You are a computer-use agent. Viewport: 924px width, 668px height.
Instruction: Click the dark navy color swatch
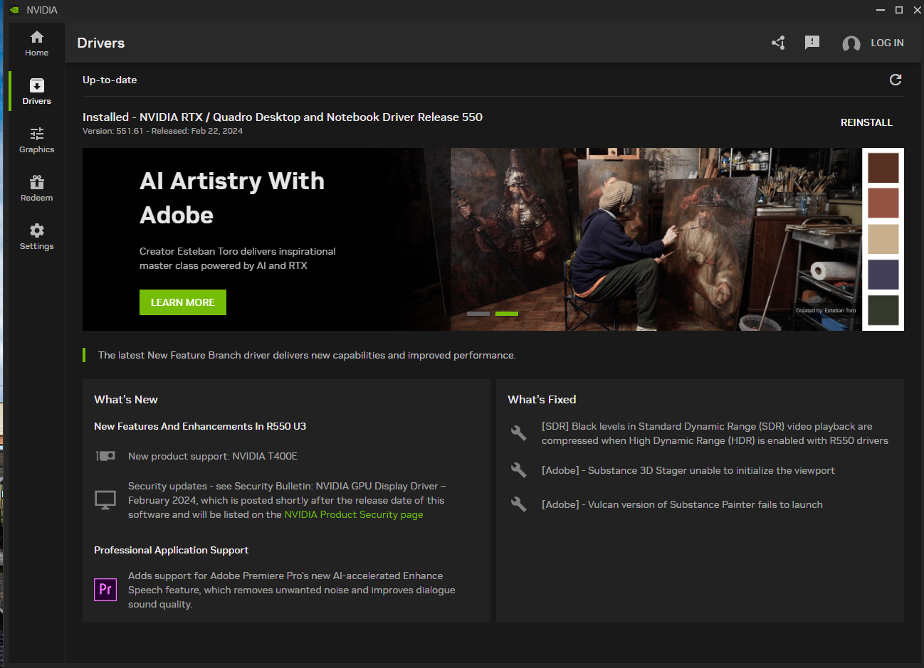[883, 275]
